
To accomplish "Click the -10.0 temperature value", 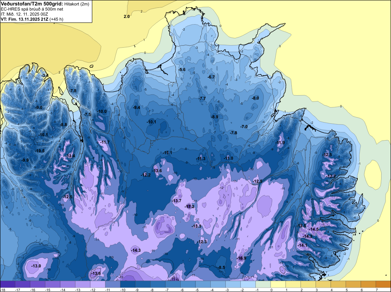I will coord(102,112).
